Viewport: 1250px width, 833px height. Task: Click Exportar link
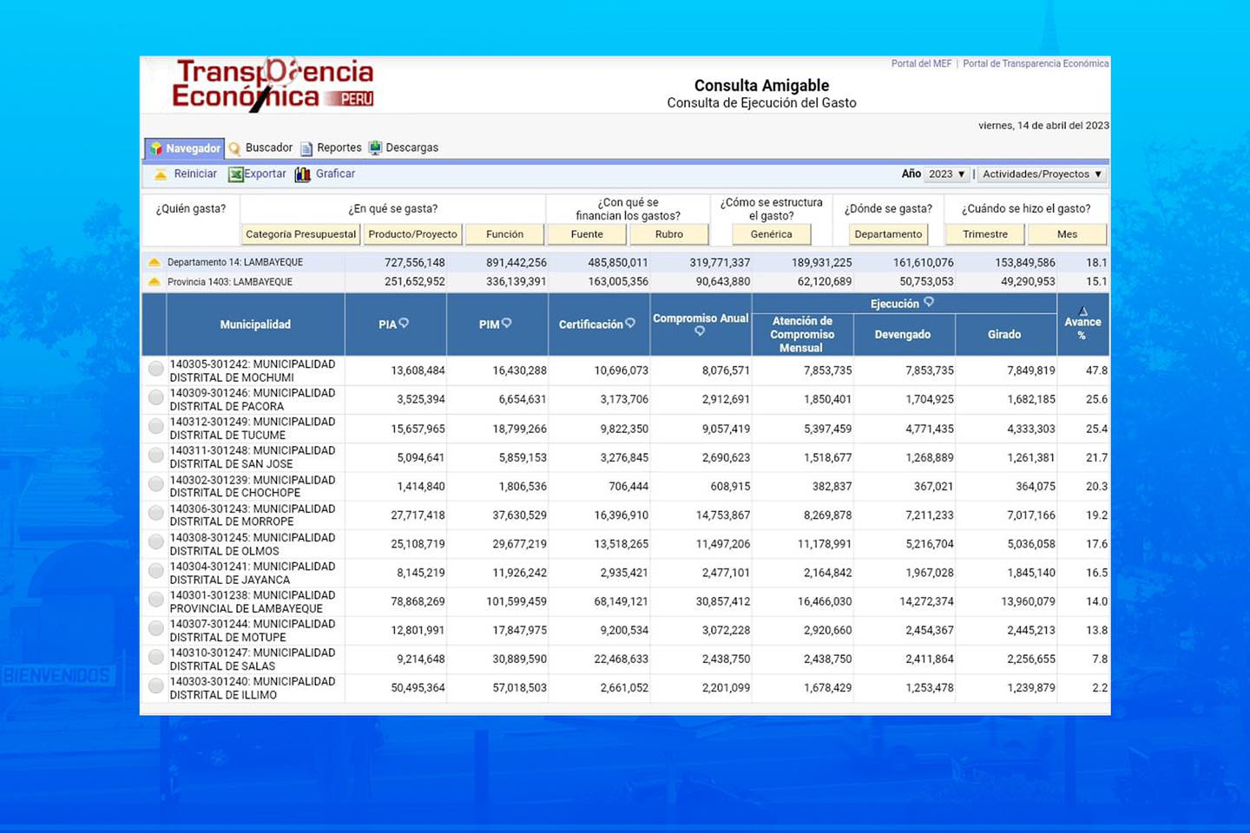[x=265, y=174]
